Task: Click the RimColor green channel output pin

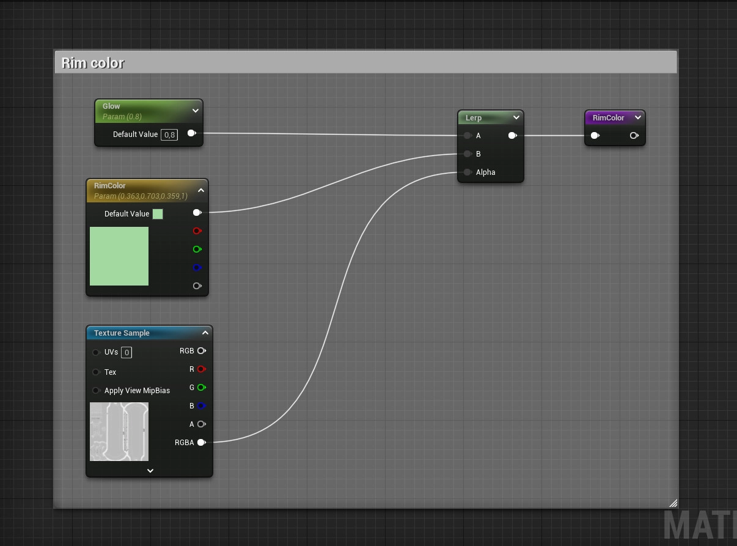Action: coord(197,249)
